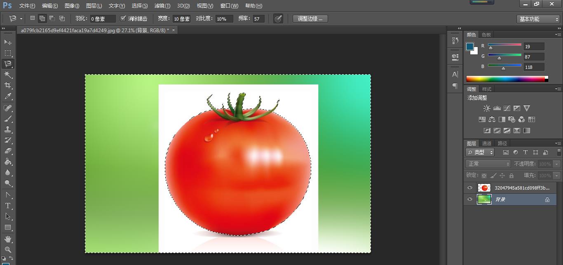This screenshot has width=563, height=265.
Task: Select the Eyedropper tool
Action: pyautogui.click(x=8, y=96)
